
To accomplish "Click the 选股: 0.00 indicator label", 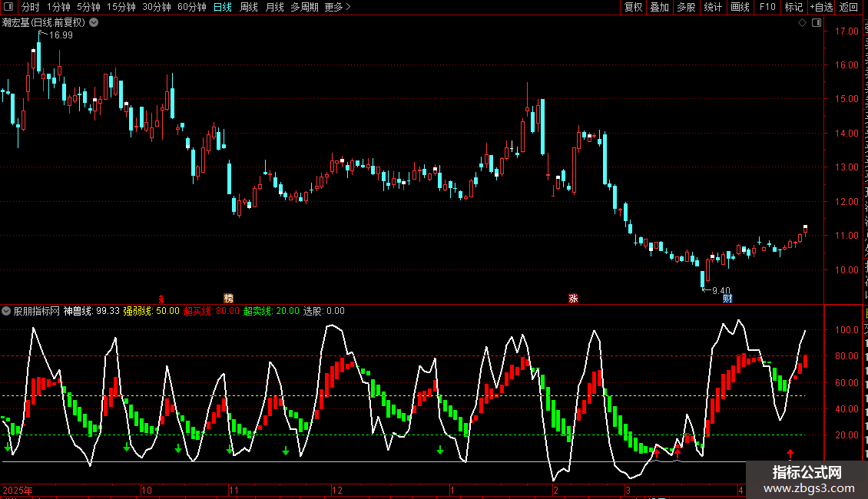I will tap(324, 311).
